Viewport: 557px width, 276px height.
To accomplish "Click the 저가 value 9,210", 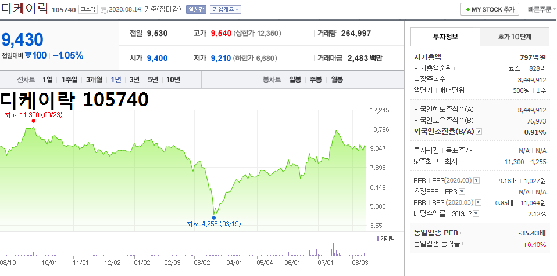I will pos(221,59).
